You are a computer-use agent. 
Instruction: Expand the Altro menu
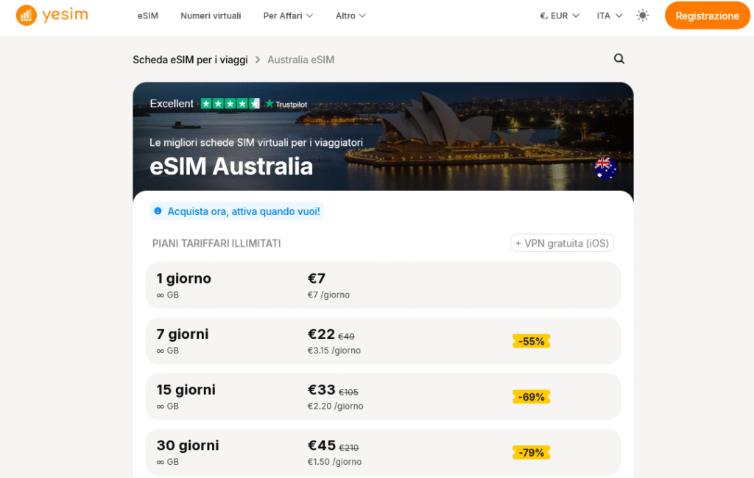click(350, 15)
